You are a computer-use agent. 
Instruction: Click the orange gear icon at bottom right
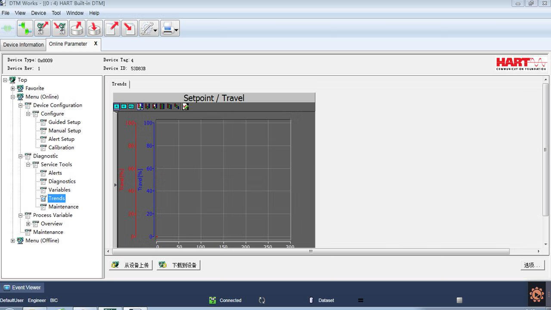[x=537, y=294]
